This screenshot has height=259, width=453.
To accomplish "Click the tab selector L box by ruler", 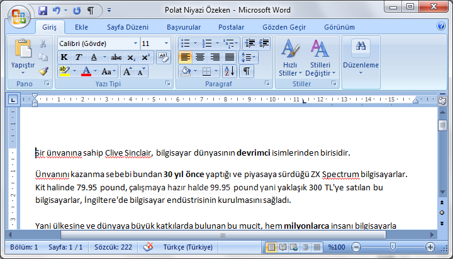I will 13,100.
